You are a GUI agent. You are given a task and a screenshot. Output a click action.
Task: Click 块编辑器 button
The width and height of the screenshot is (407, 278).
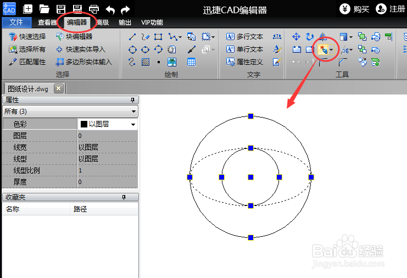coord(75,37)
